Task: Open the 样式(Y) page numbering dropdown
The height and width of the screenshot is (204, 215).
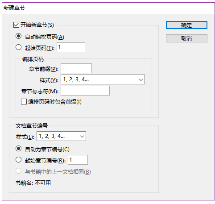Action: 103,79
